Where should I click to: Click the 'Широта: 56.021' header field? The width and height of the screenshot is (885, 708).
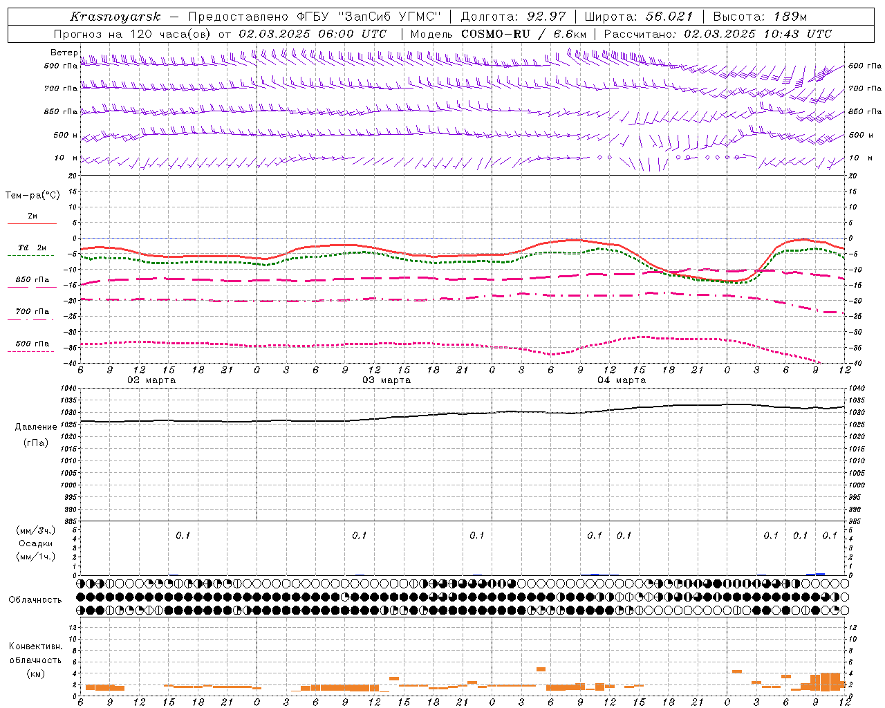pyautogui.click(x=638, y=17)
